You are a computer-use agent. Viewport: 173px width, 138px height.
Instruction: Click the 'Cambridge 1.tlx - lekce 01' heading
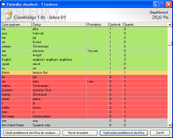(40, 17)
